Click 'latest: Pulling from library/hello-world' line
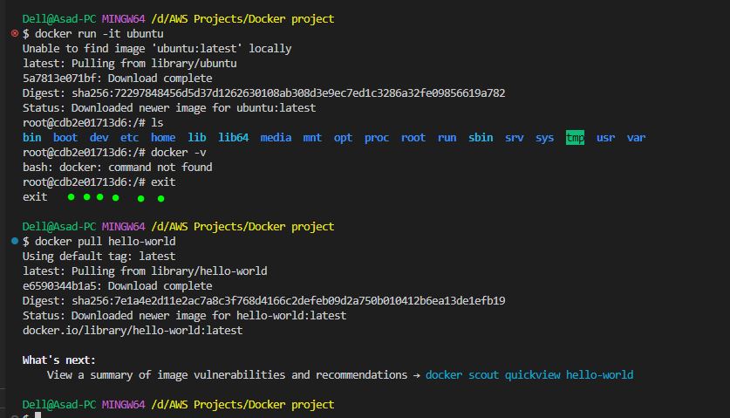 (x=145, y=271)
